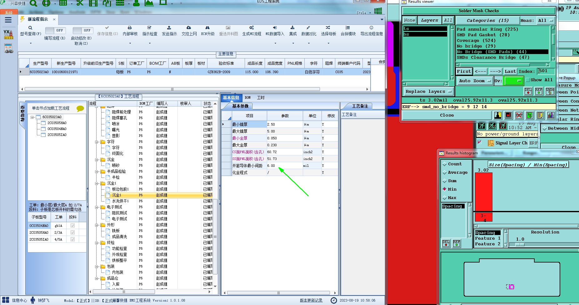Screen dimensions: 579x305
Task: Click the ECN升级 toolbar icon
Action: pos(207,28)
